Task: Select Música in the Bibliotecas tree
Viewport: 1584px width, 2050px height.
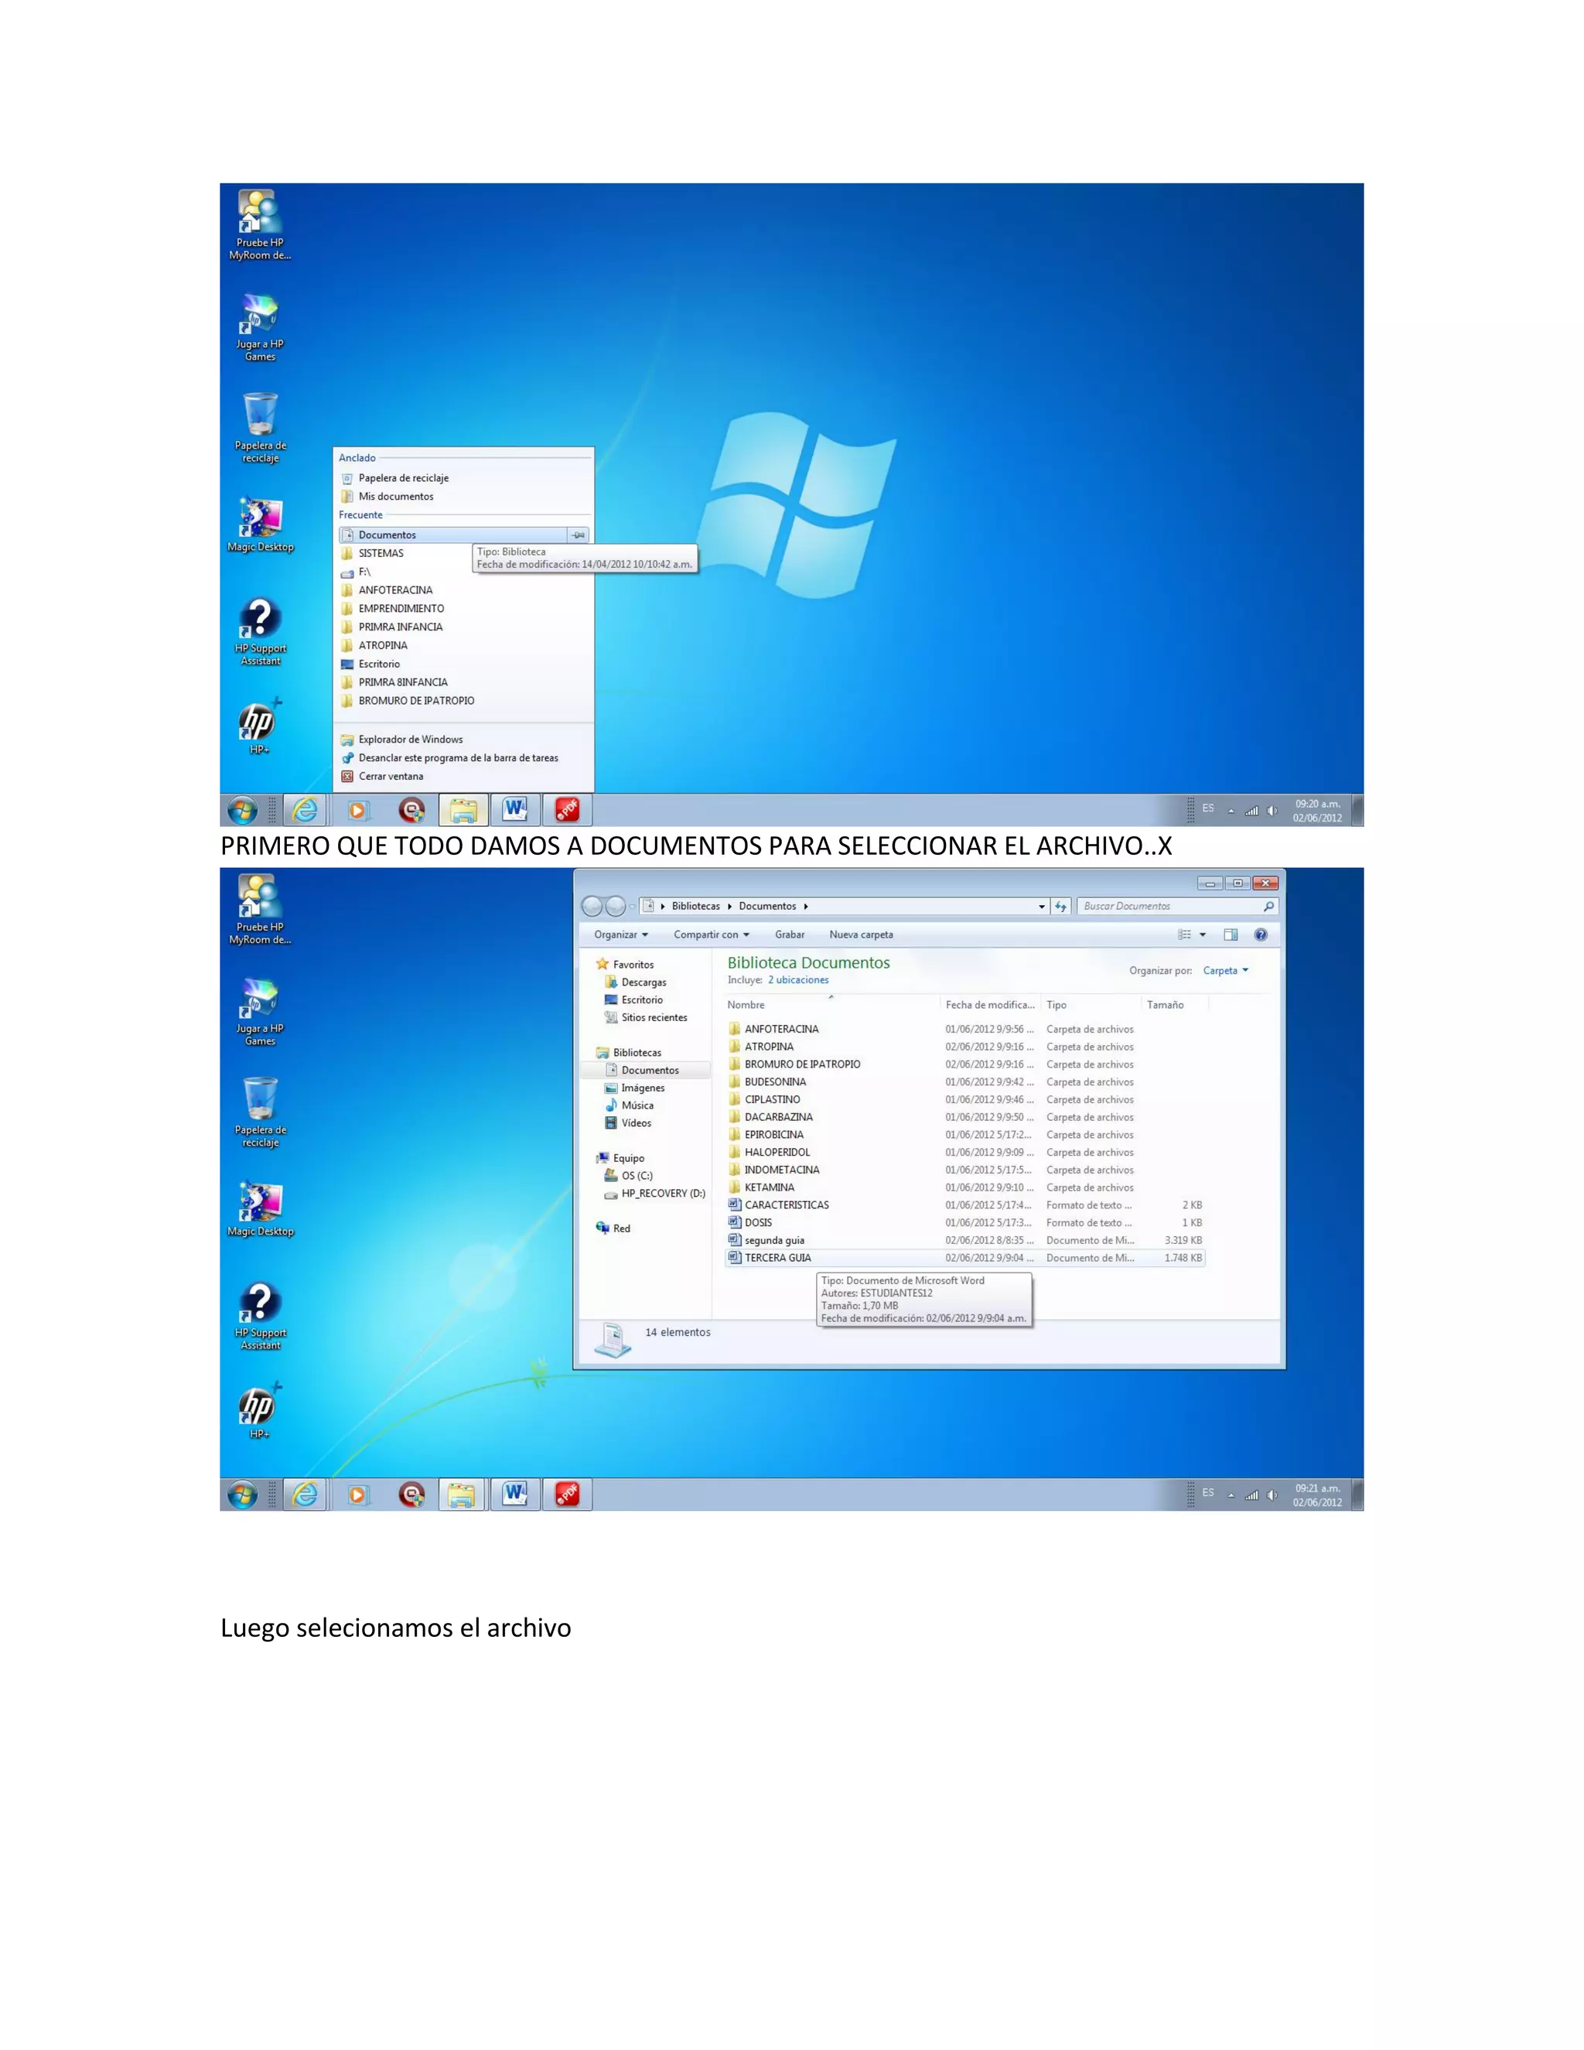Action: (x=637, y=1105)
